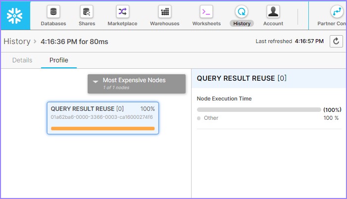
Task: Open the Shares icon
Action: [x=87, y=12]
